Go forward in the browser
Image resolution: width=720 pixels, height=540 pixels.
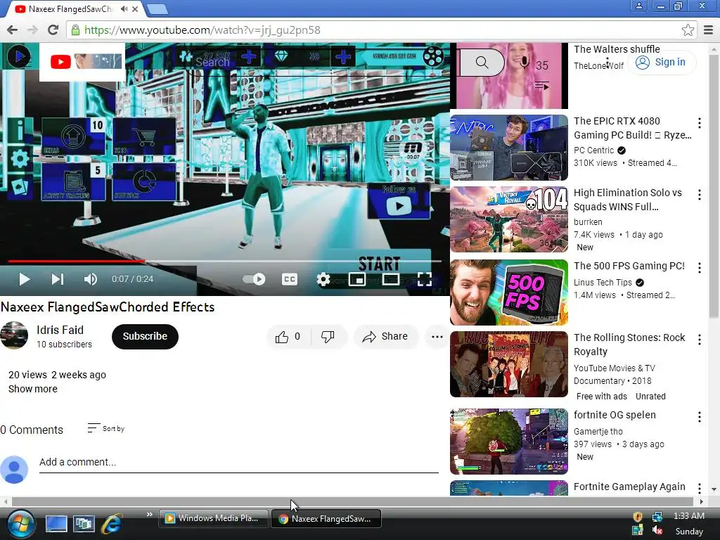32,30
